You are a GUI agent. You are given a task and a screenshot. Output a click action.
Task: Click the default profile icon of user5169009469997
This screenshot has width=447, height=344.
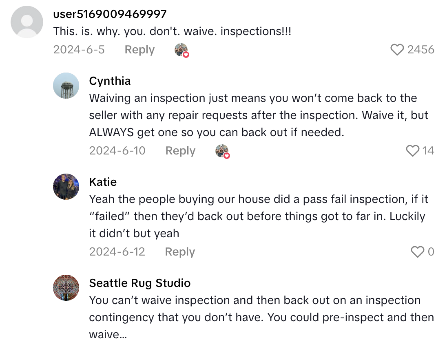(27, 22)
